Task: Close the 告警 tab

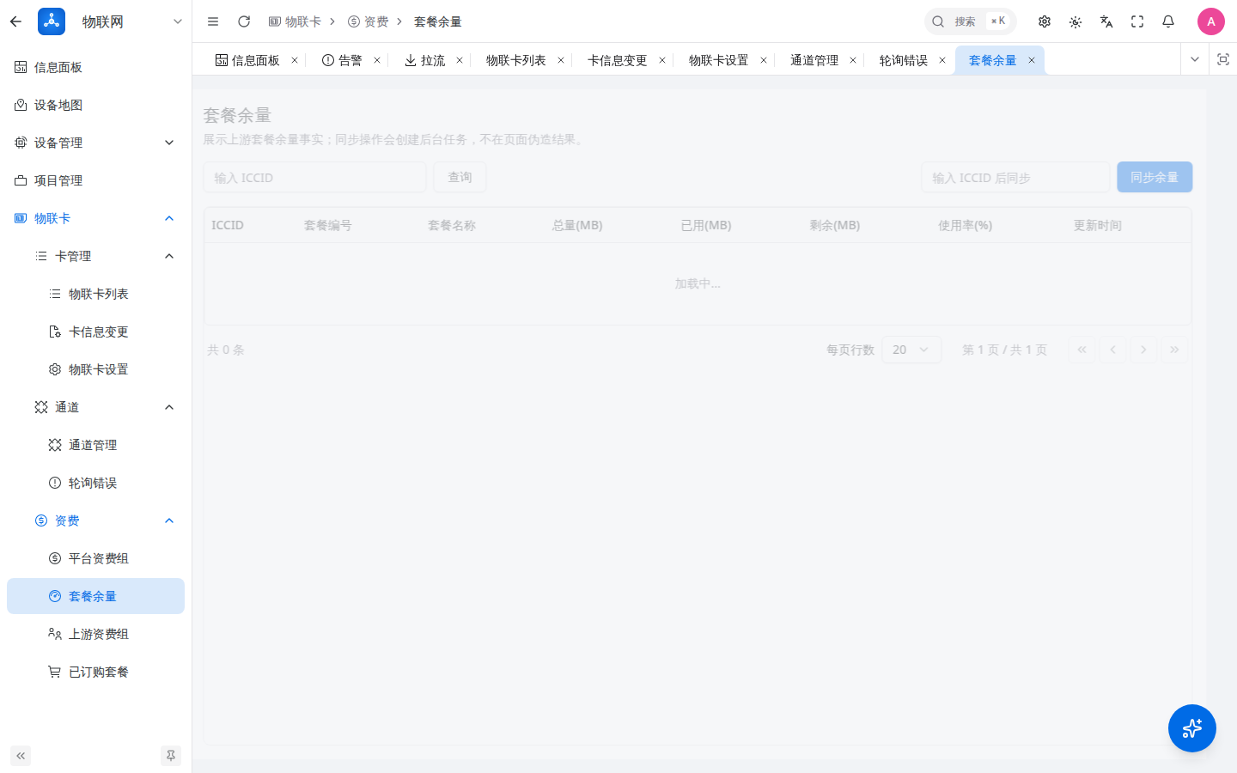Action: click(x=377, y=60)
